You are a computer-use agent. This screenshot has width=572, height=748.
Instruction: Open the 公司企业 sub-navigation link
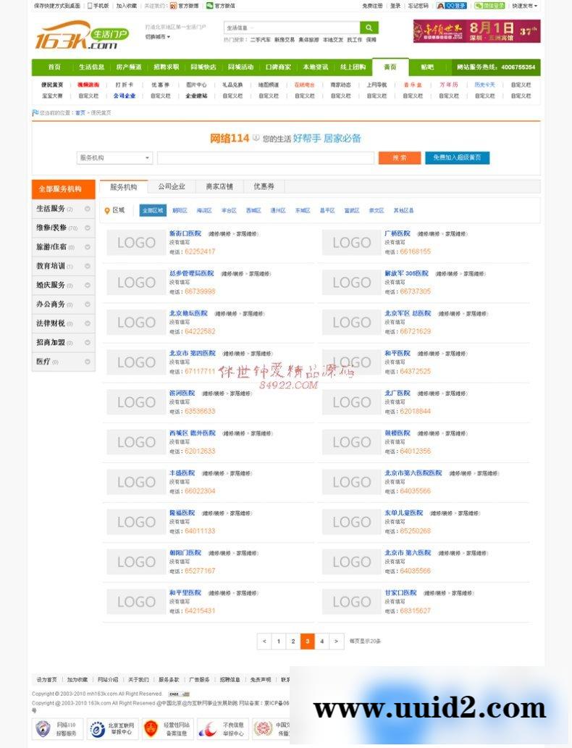tap(125, 96)
